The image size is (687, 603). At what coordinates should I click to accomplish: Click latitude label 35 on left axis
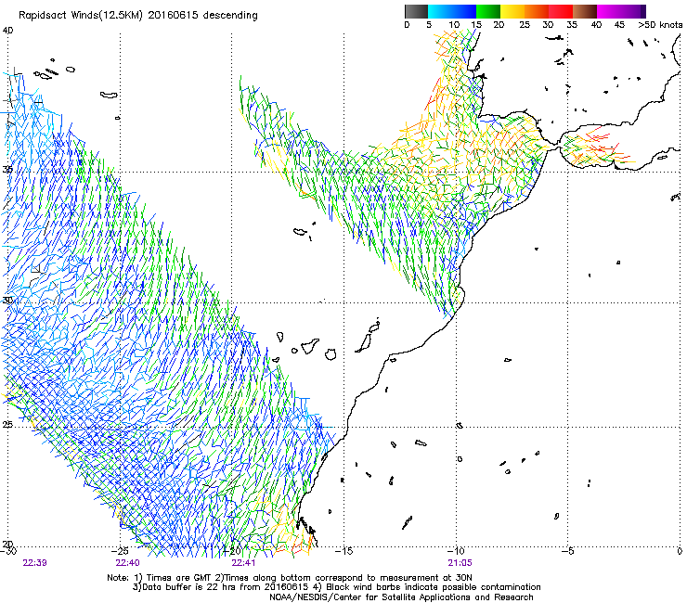(7, 169)
